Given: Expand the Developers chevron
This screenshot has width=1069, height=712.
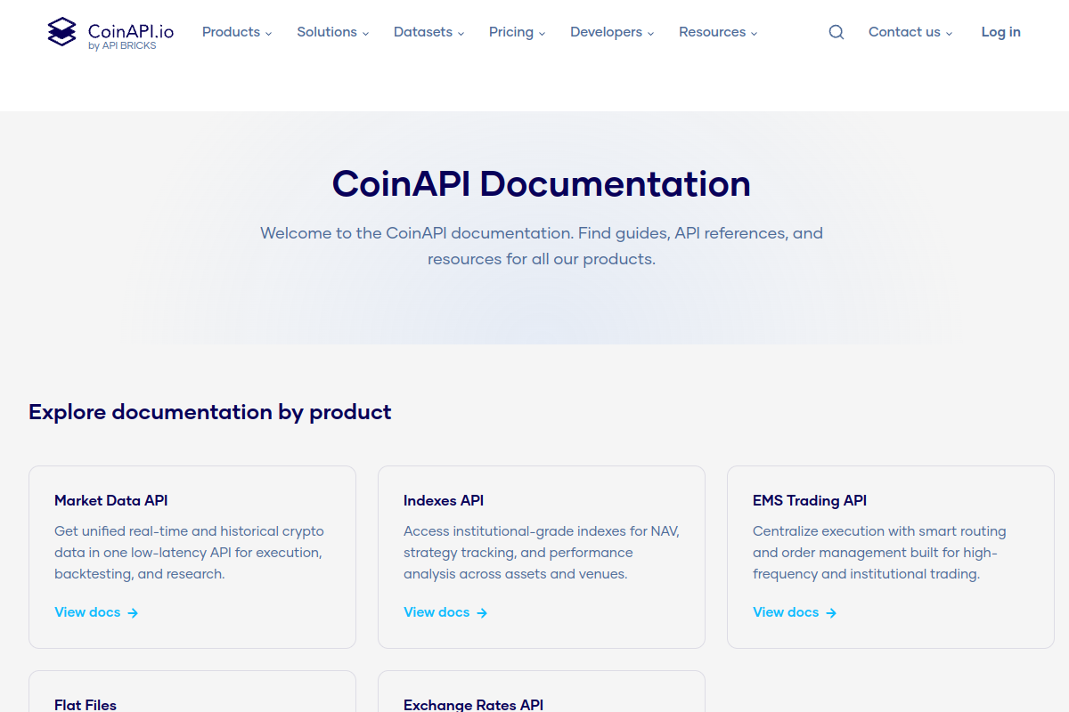Looking at the screenshot, I should point(650,33).
